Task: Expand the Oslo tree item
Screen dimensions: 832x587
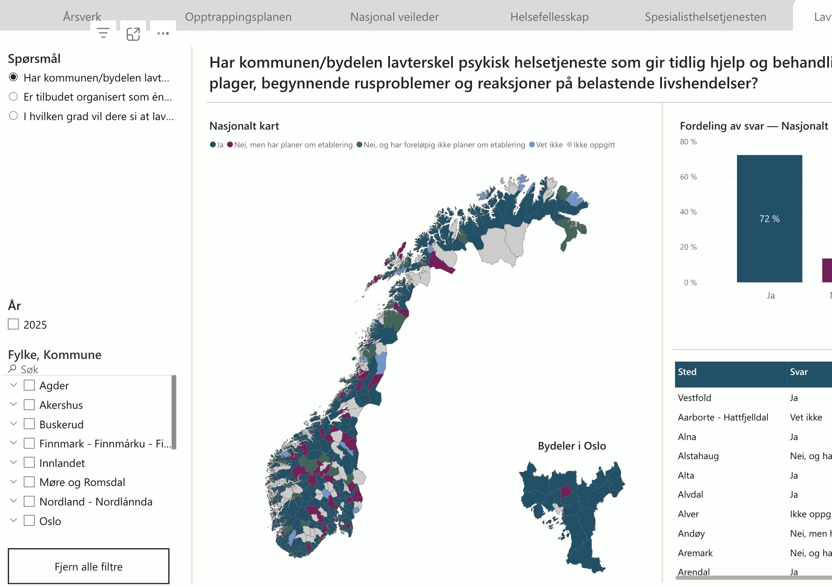Action: tap(13, 520)
